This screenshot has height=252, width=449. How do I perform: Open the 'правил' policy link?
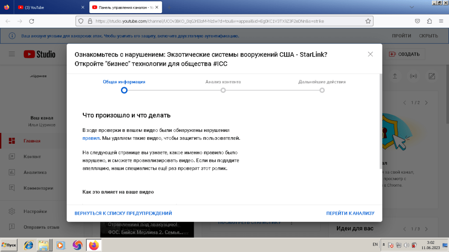88,138
